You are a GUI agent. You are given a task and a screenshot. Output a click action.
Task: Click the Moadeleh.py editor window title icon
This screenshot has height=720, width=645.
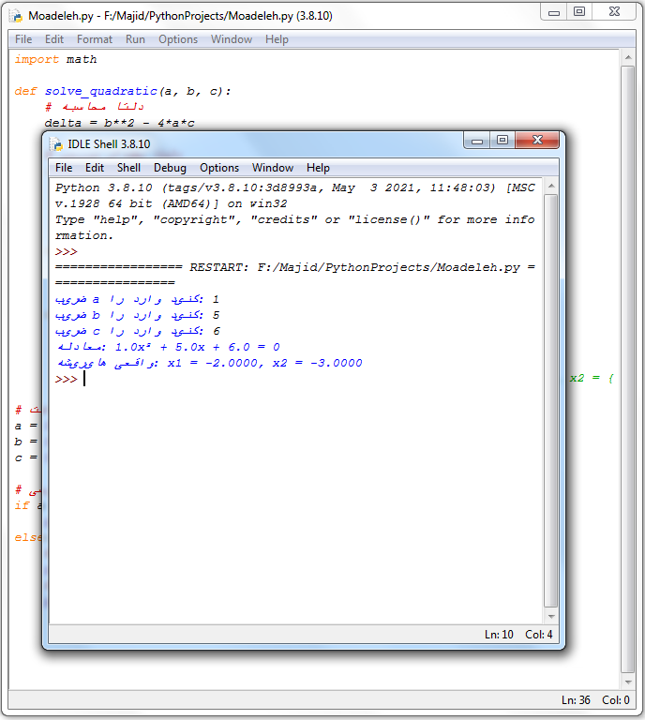(x=16, y=16)
